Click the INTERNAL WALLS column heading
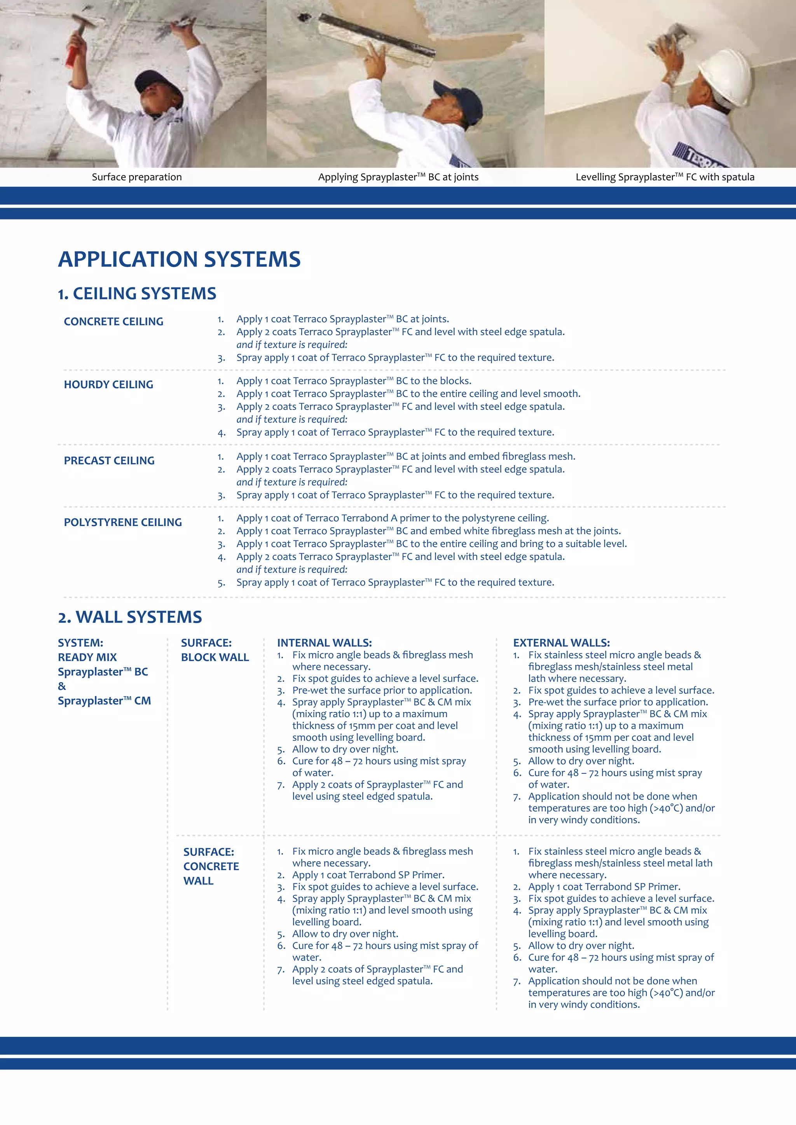This screenshot has width=796, height=1125. tap(324, 643)
